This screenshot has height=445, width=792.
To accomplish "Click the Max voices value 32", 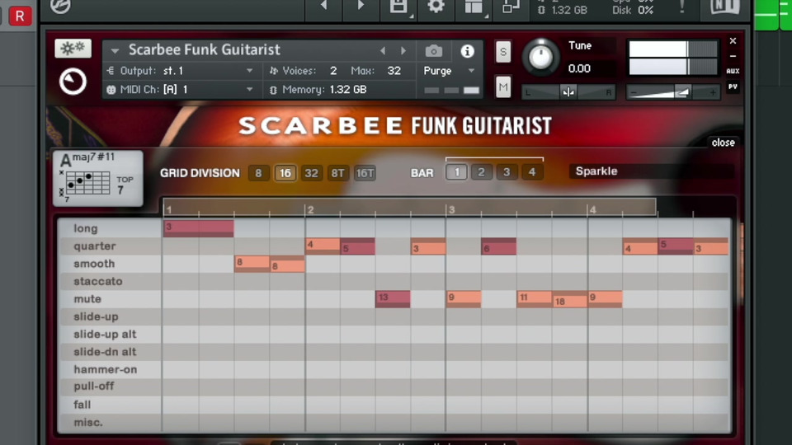I will click(x=394, y=71).
